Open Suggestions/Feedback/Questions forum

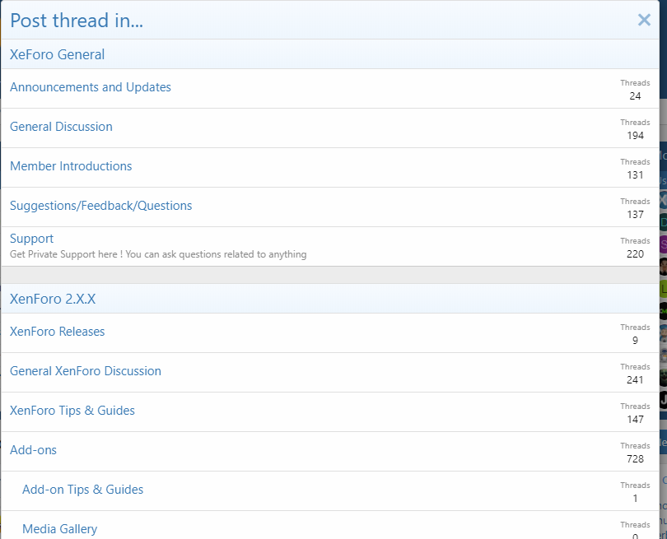[100, 206]
